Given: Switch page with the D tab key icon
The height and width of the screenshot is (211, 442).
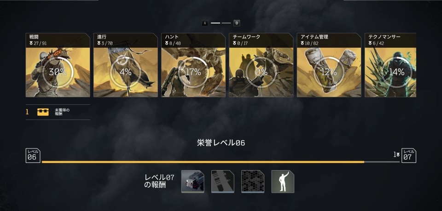Looking at the screenshot, I should pos(237,23).
